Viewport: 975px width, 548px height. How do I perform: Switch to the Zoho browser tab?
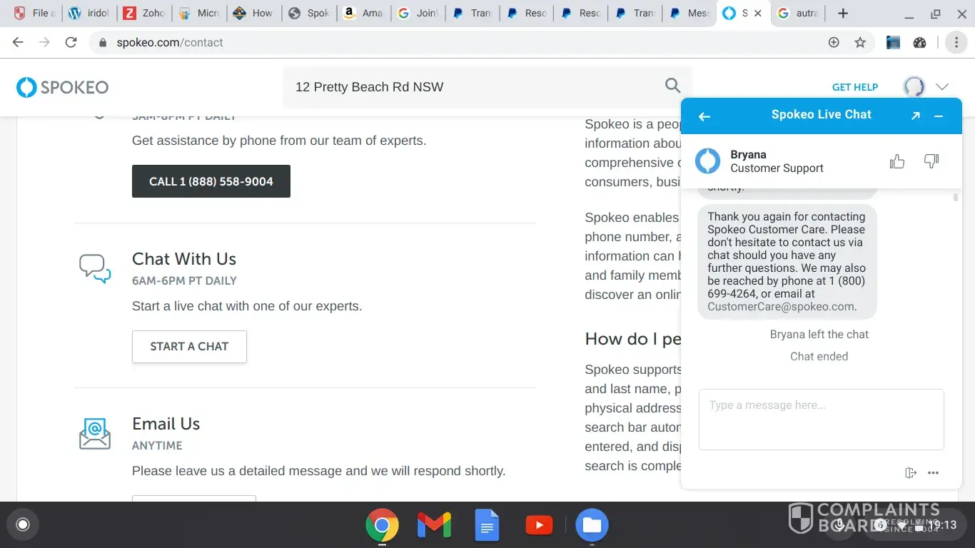[143, 14]
